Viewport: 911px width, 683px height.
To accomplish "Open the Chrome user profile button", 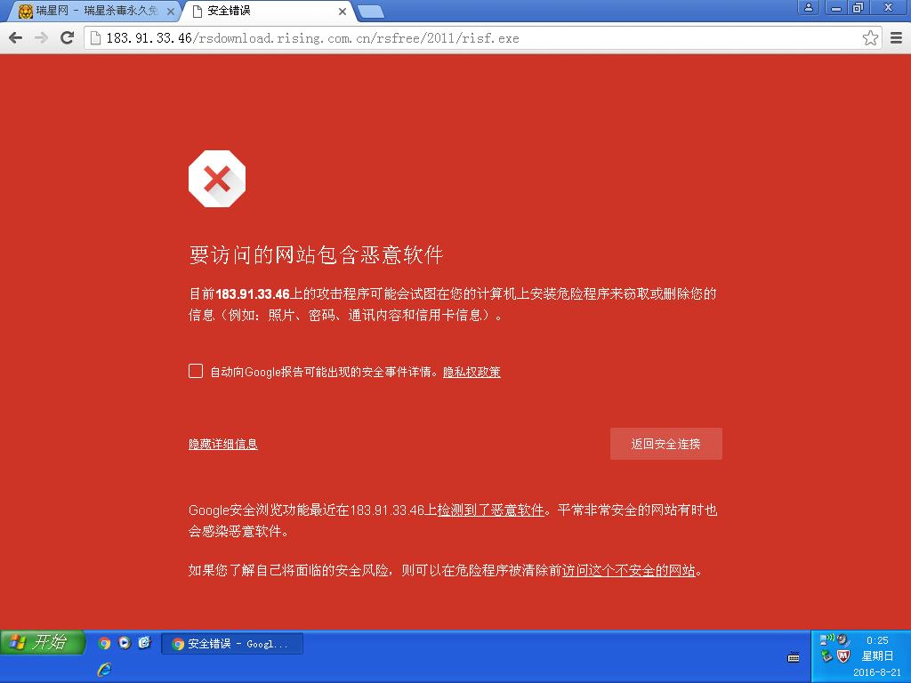I will (808, 7).
